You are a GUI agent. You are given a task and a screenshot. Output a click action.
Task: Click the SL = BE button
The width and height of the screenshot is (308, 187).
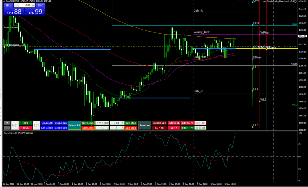[x=159, y=128]
